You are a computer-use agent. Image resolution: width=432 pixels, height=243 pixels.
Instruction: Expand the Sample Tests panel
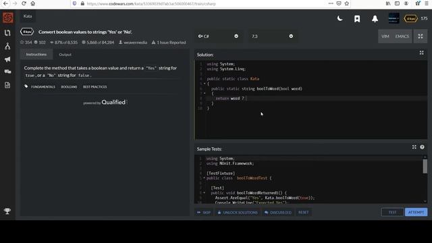coord(414,147)
